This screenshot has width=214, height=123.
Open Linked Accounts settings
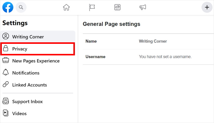pos(29,85)
